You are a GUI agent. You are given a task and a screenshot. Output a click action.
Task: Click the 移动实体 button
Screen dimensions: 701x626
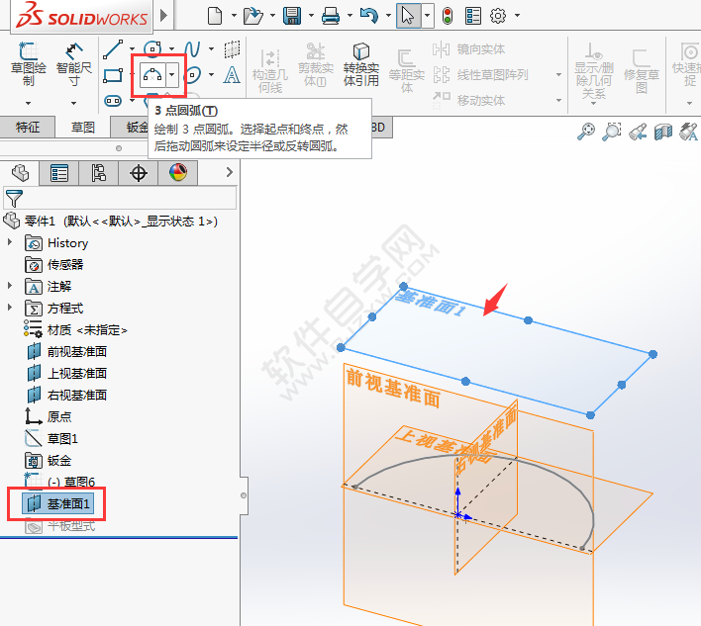pos(469,101)
